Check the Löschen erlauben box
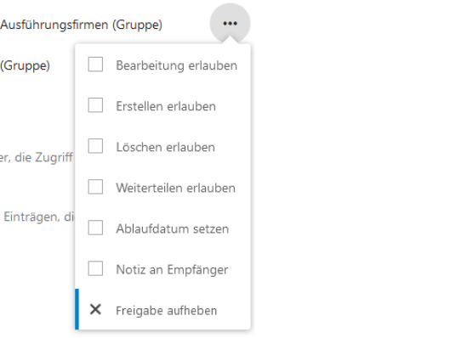 click(x=95, y=146)
